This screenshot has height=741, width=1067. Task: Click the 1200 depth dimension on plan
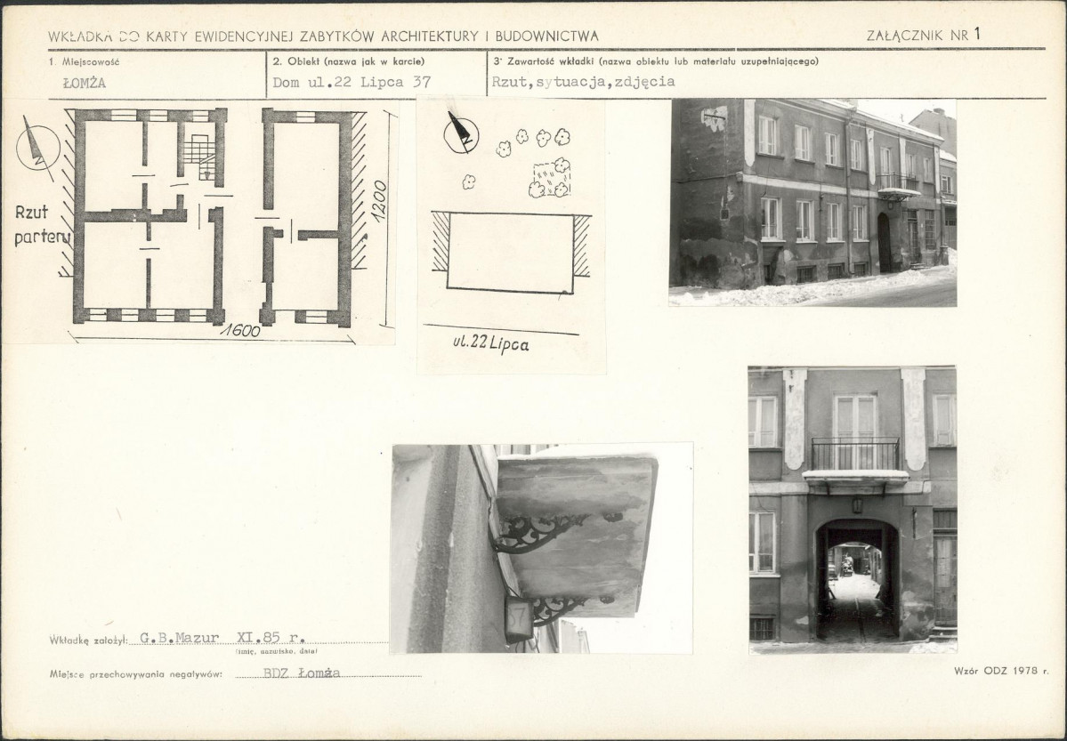pos(379,199)
